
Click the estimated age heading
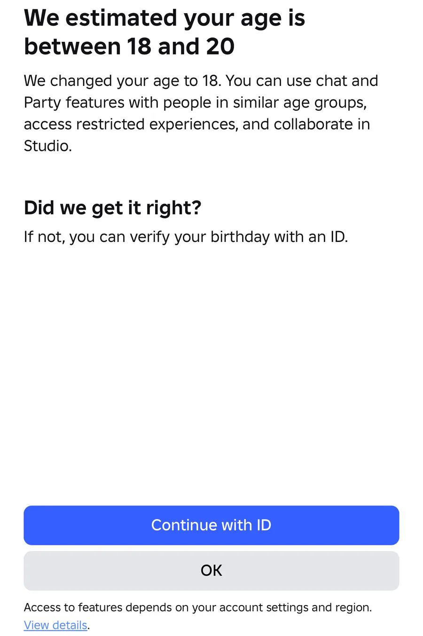164,32
